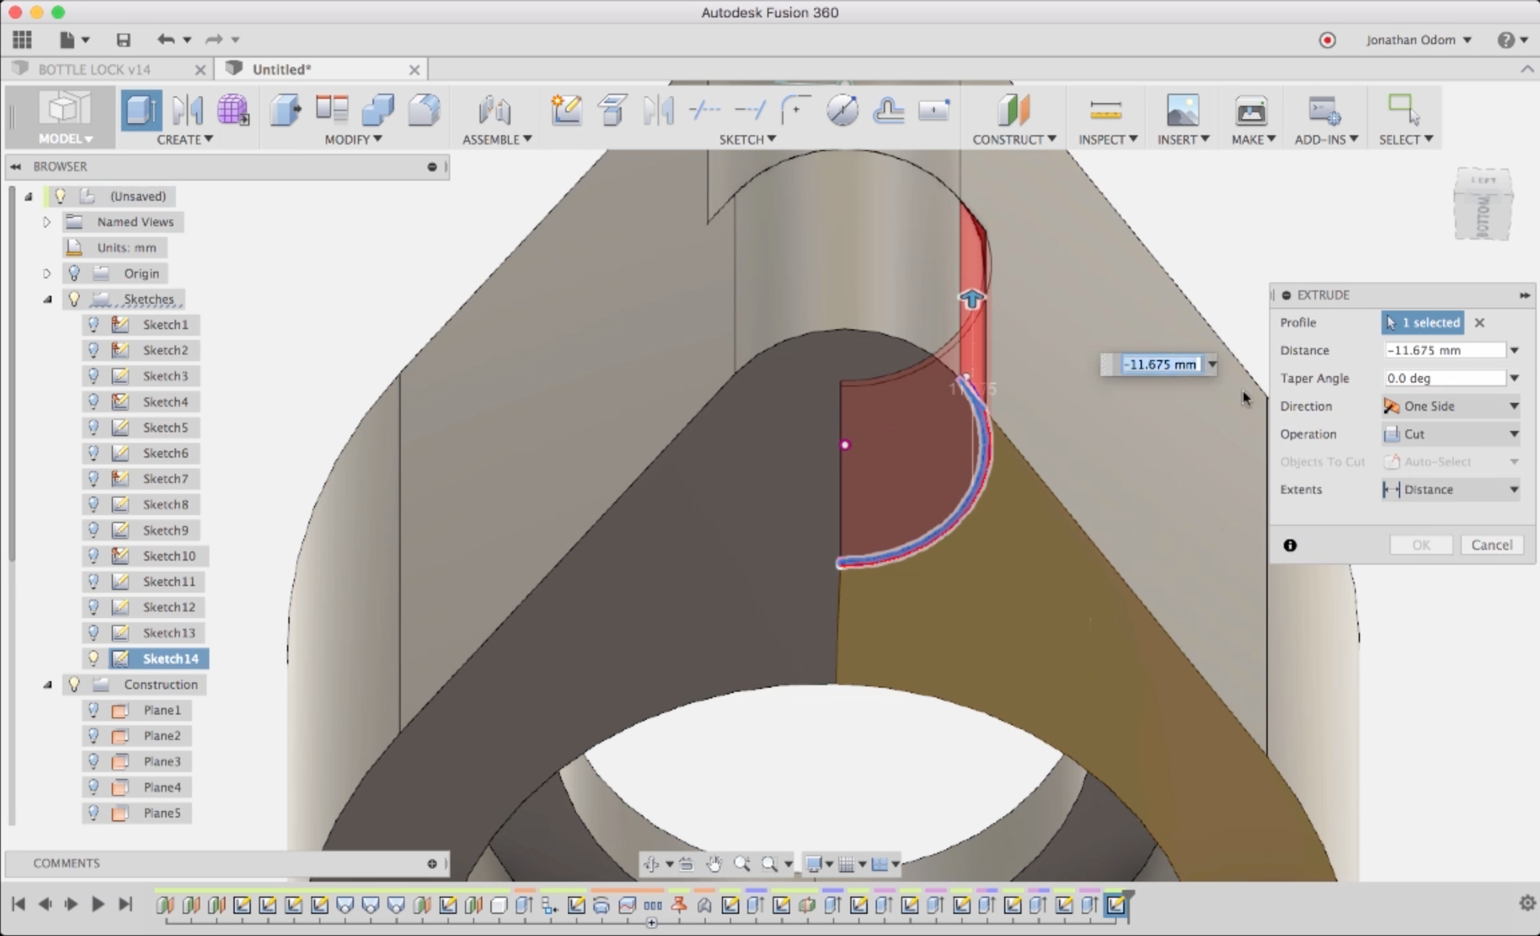Click the Create Sketch tool icon
The height and width of the screenshot is (936, 1540).
point(566,110)
